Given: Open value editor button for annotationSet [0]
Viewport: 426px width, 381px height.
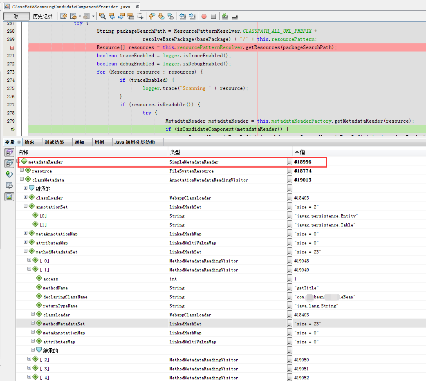Looking at the screenshot, I should click(289, 215).
